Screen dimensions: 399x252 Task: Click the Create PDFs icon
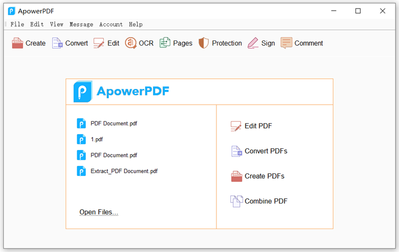pyautogui.click(x=237, y=176)
